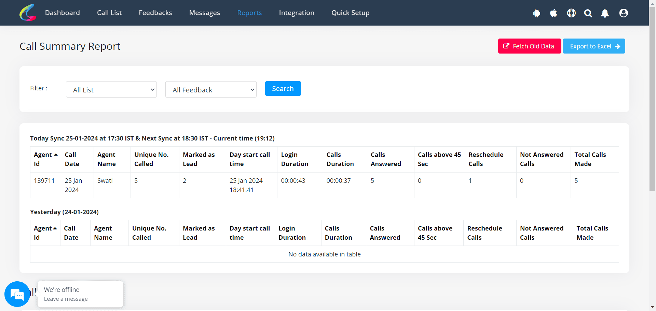Click the app logo in the navbar
Viewport: 656px width, 311px height.
click(x=27, y=13)
